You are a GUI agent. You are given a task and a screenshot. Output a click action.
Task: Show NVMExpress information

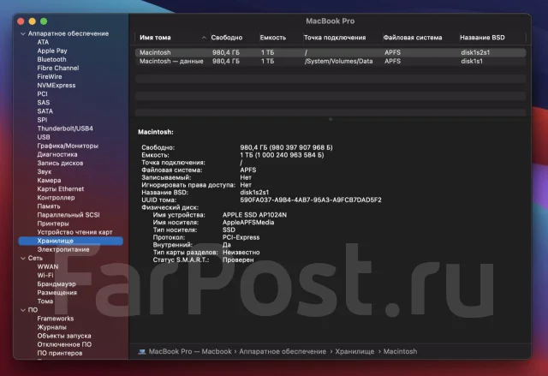click(x=57, y=86)
